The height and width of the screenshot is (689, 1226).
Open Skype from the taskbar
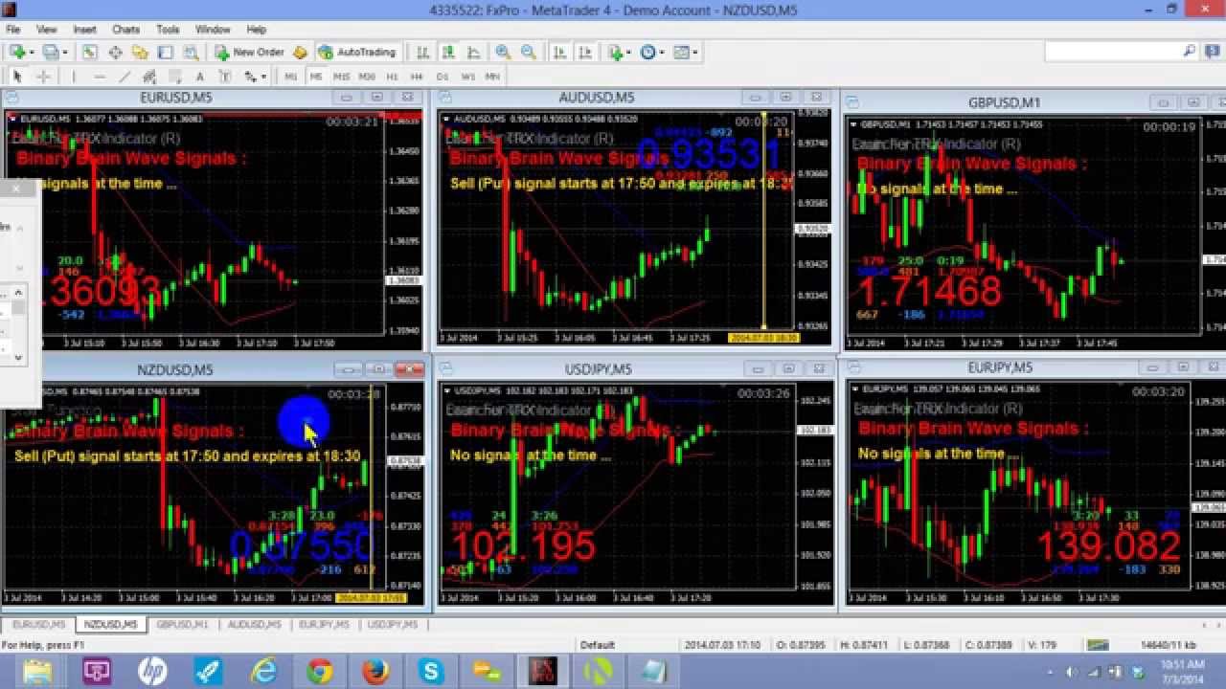click(x=431, y=672)
